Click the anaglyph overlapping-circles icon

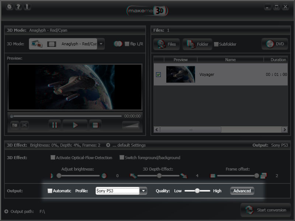118,44
